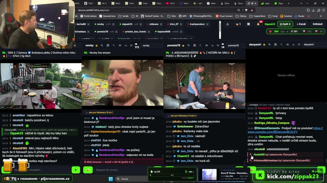Open the Crypto/Akcie bookmarks folder
Viewport: 327px width, 183px height.
pos(257,16)
